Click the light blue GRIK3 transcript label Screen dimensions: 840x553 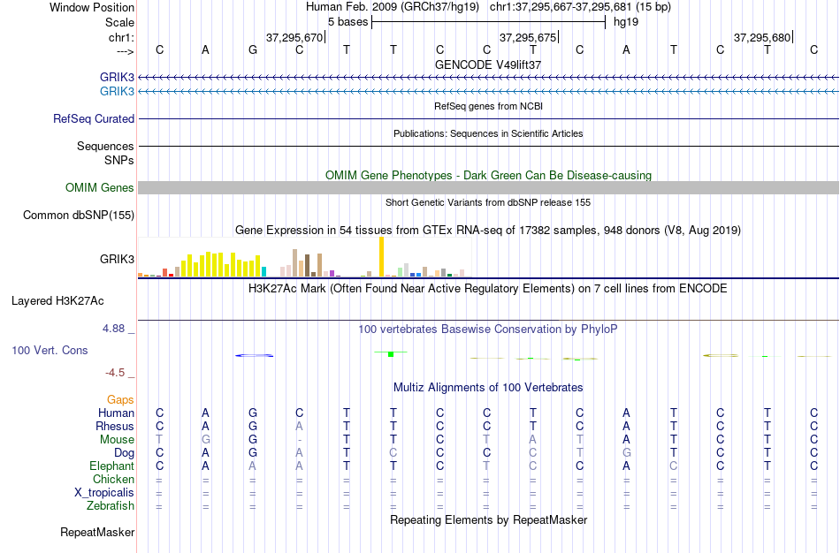coord(117,91)
